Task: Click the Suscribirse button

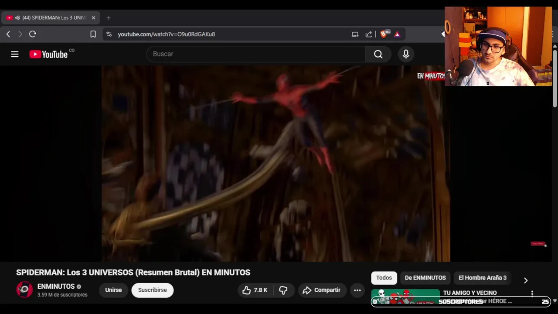Action: (x=153, y=290)
